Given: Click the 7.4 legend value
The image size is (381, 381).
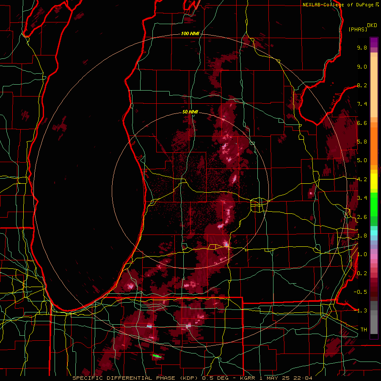Looking at the screenshot, I should tap(362, 104).
